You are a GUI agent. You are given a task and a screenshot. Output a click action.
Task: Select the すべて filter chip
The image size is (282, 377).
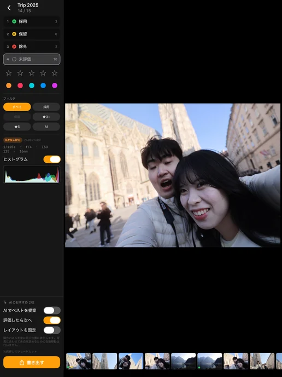click(x=17, y=107)
